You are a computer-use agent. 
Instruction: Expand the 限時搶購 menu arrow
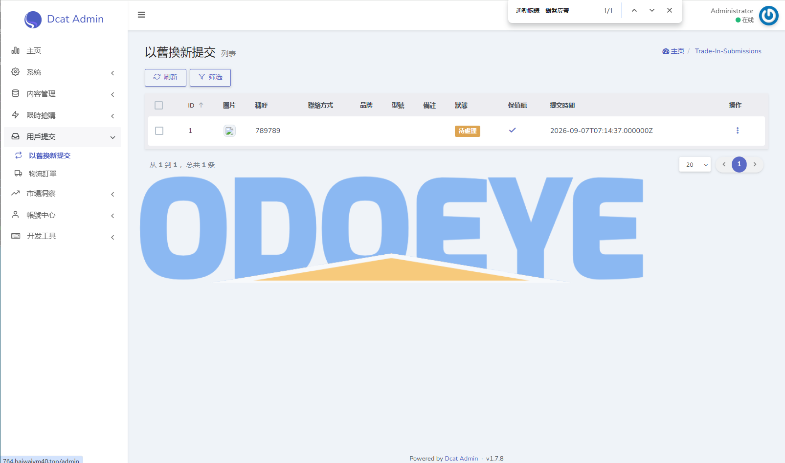112,116
